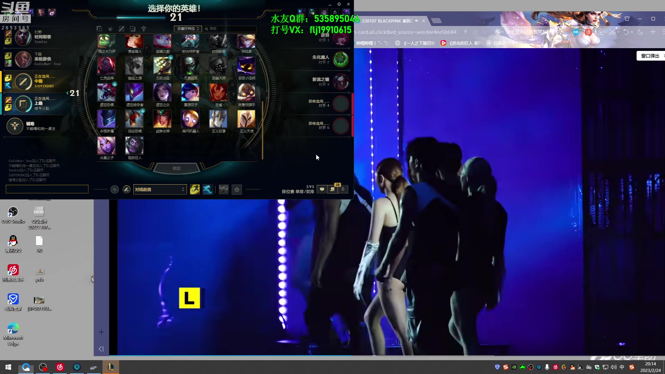Collapse the video sidebar arrow
The height and width of the screenshot is (374, 665).
click(101, 349)
